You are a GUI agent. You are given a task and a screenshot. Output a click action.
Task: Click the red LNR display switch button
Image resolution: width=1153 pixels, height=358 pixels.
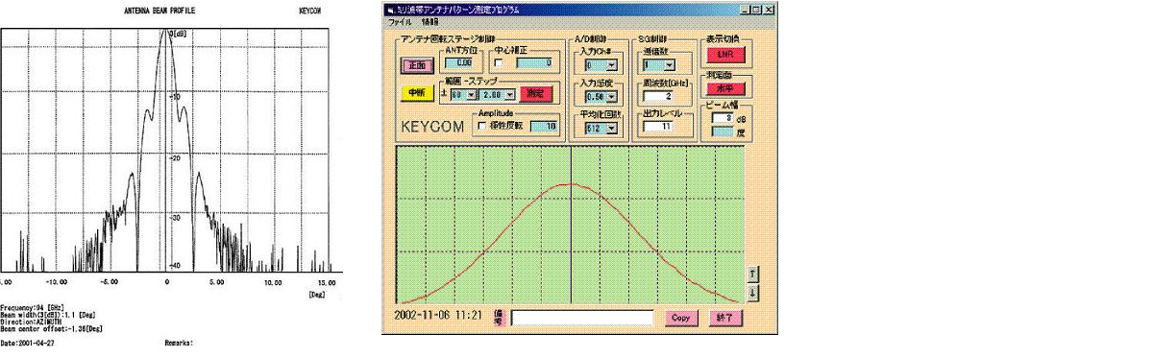pyautogui.click(x=725, y=55)
